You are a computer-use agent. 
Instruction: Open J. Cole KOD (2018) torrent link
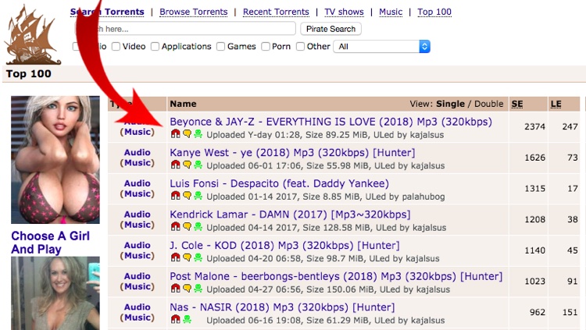[x=284, y=246]
